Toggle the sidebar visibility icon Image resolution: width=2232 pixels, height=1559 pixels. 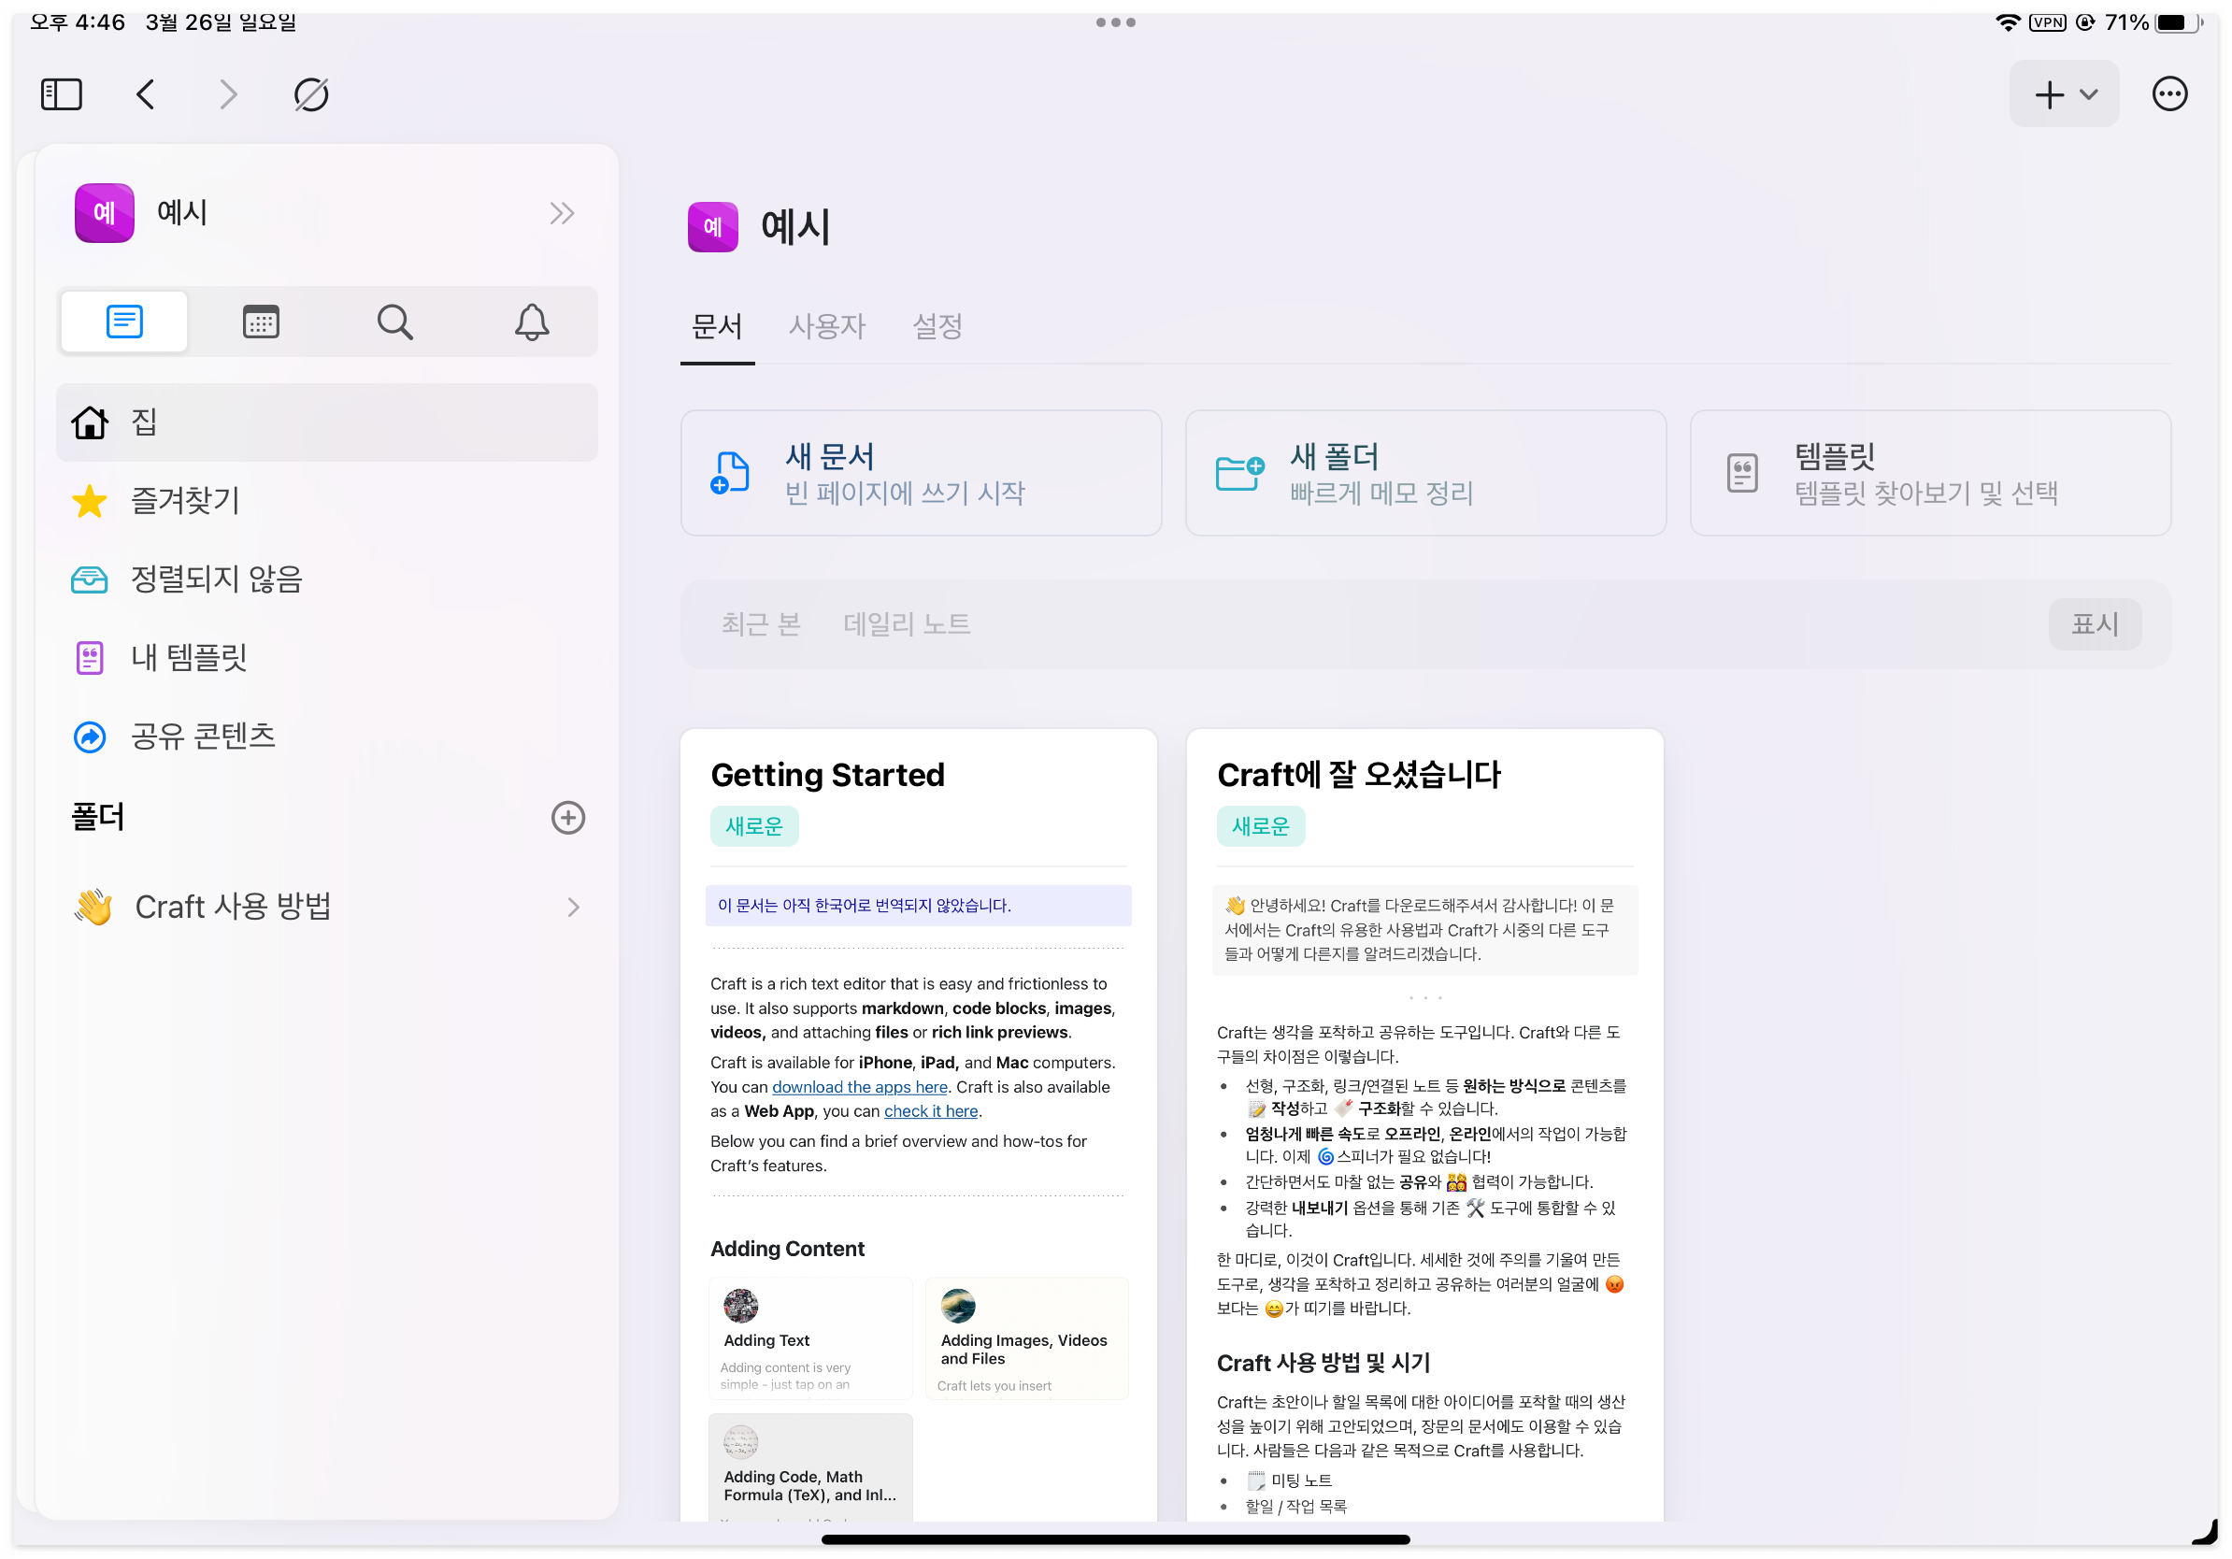pyautogui.click(x=60, y=93)
